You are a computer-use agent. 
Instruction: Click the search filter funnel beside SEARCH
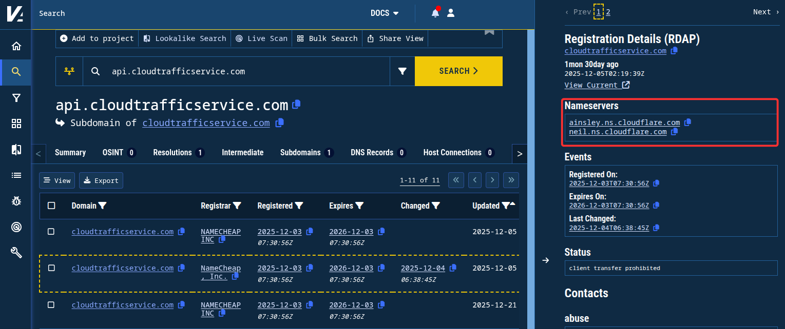tap(402, 71)
